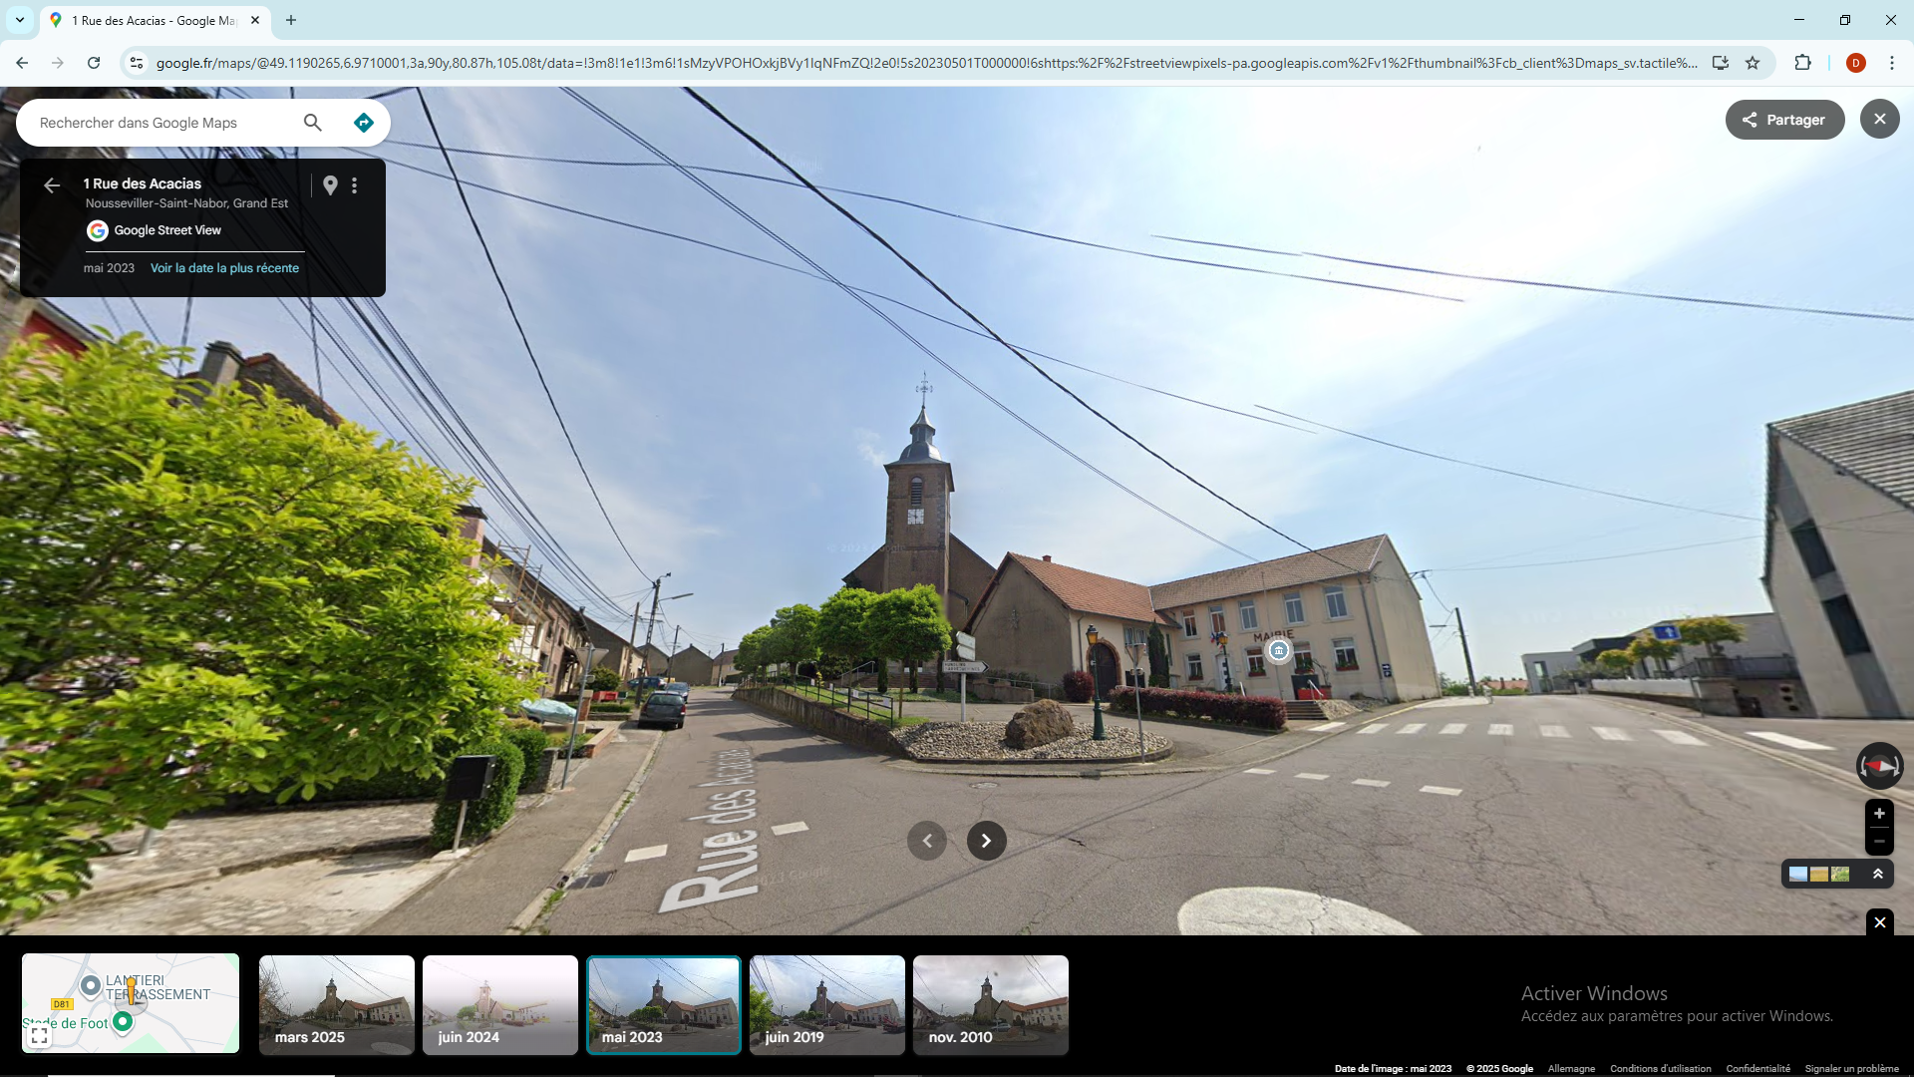Expand the imagery layers panel chevron
The height and width of the screenshot is (1077, 1914).
(1877, 875)
